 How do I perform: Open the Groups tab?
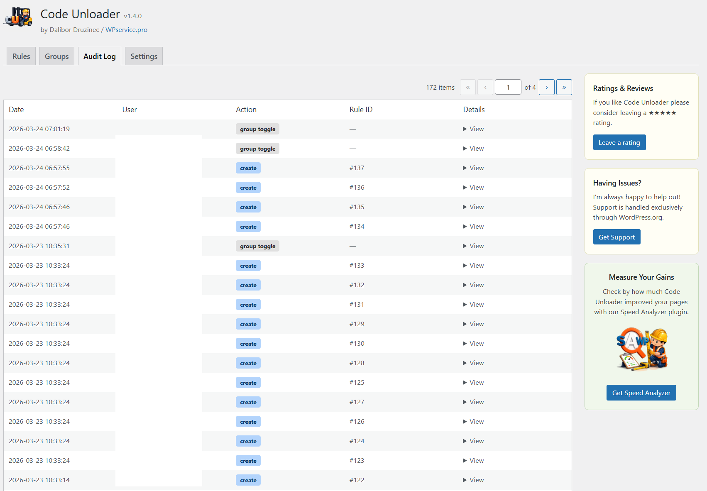tap(56, 56)
